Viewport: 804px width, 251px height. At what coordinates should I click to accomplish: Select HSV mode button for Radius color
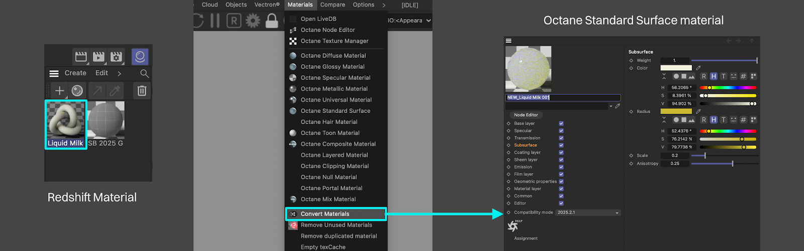714,120
